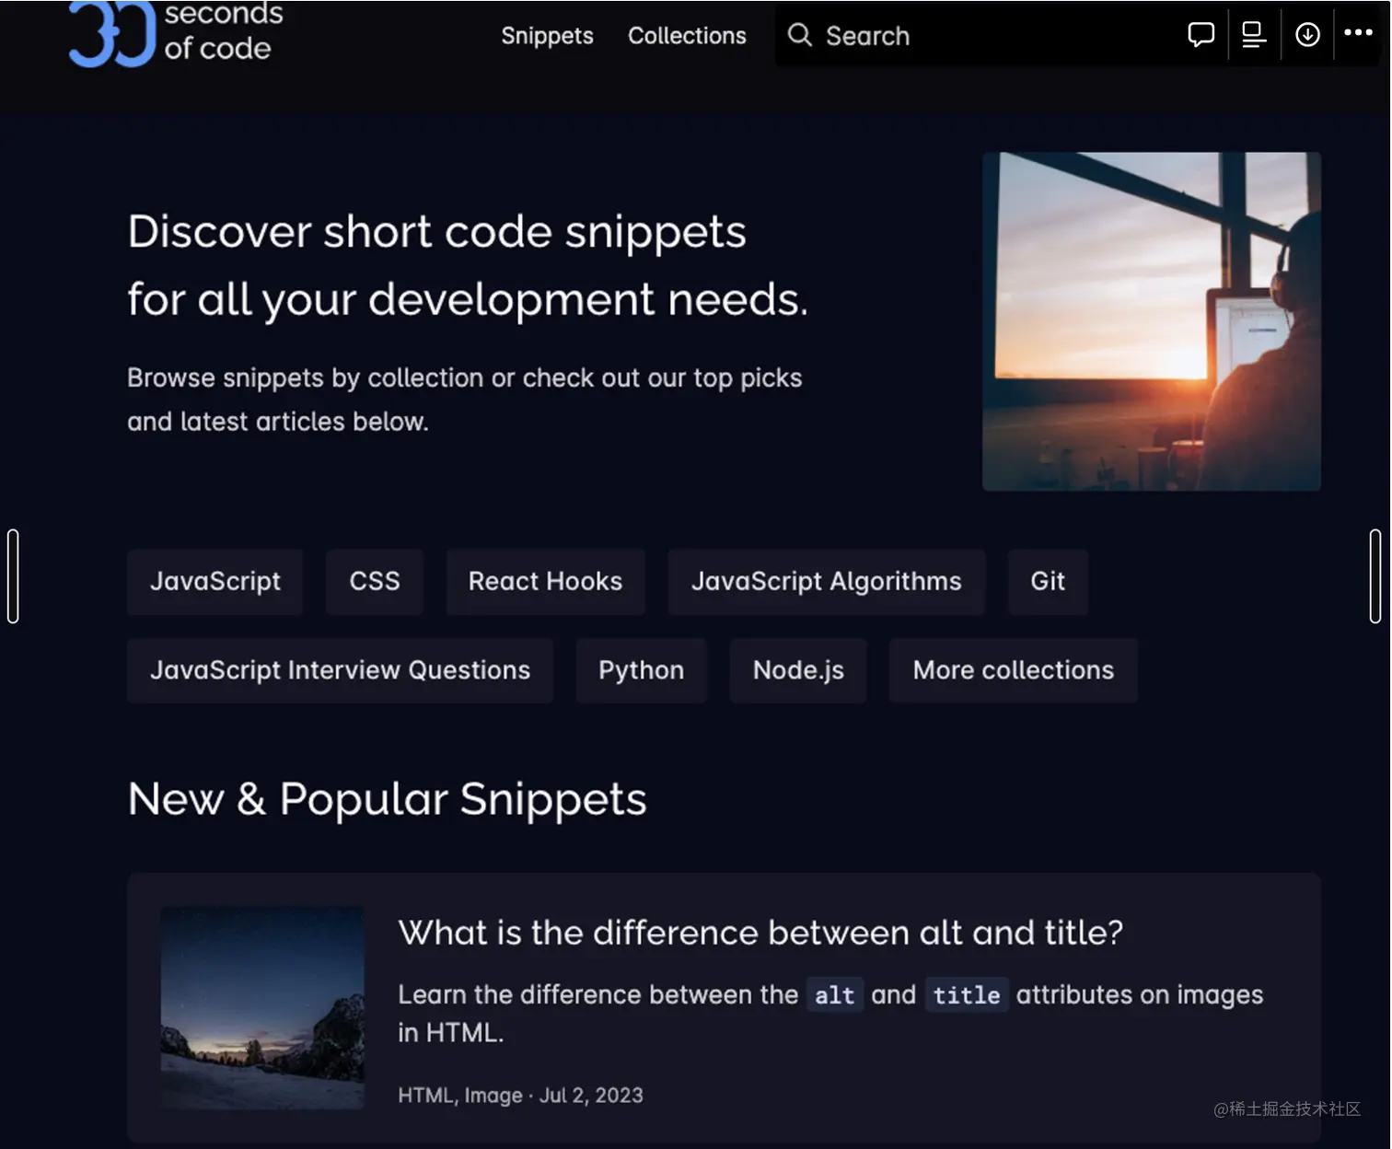Open the Git collection
Image resolution: width=1392 pixels, height=1149 pixels.
coord(1048,582)
